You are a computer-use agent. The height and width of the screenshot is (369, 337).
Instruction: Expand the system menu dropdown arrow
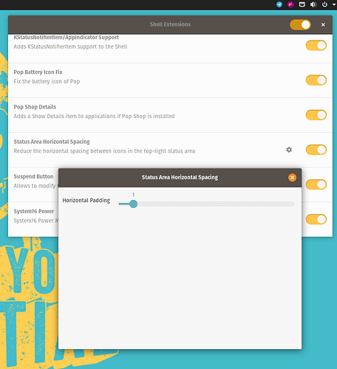coord(334,4)
